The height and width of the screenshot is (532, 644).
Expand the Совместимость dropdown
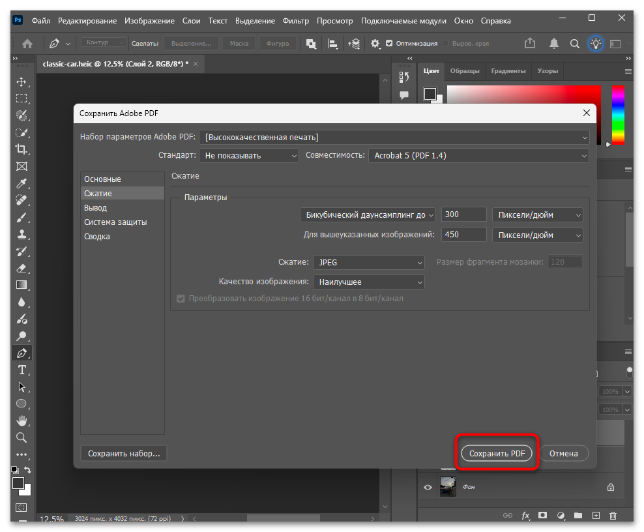(478, 156)
